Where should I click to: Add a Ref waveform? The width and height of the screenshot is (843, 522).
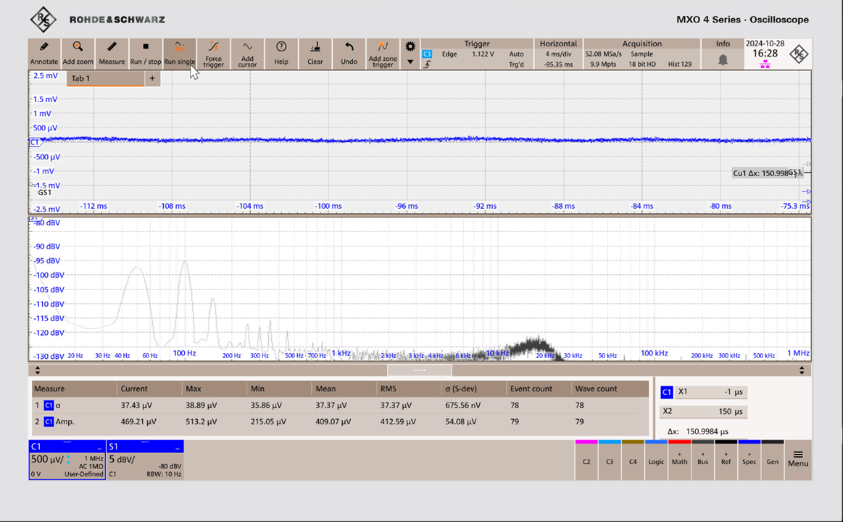tap(726, 460)
